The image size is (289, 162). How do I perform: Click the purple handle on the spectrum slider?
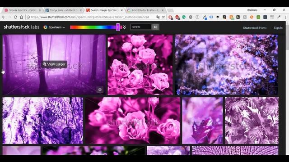(118, 27)
